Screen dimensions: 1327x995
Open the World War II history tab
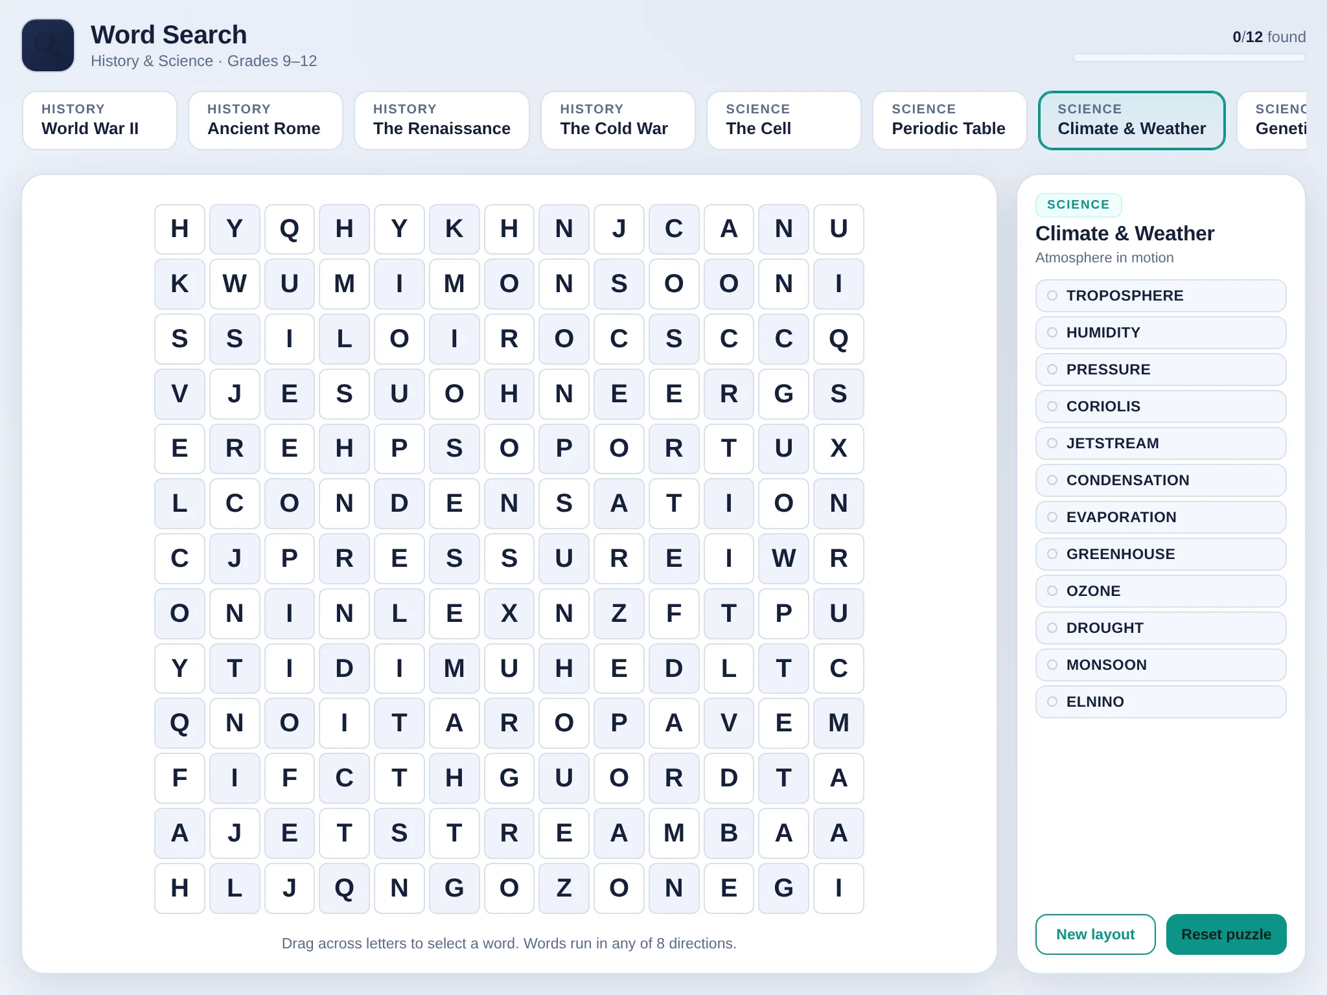[x=100, y=120]
